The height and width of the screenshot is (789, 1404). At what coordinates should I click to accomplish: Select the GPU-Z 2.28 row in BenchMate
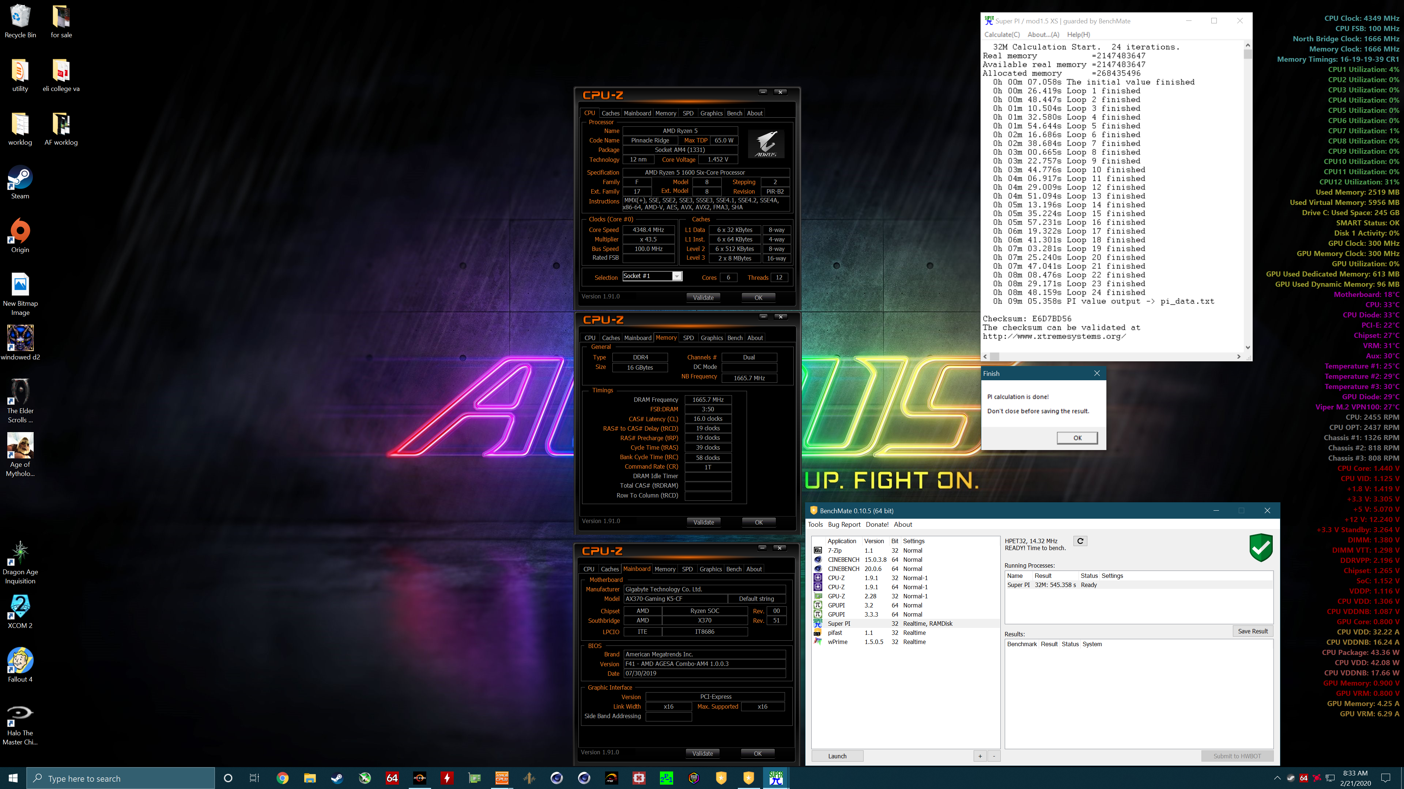tap(906, 596)
